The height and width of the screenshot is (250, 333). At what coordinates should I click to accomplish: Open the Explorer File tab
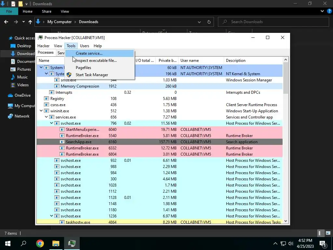tap(9, 11)
